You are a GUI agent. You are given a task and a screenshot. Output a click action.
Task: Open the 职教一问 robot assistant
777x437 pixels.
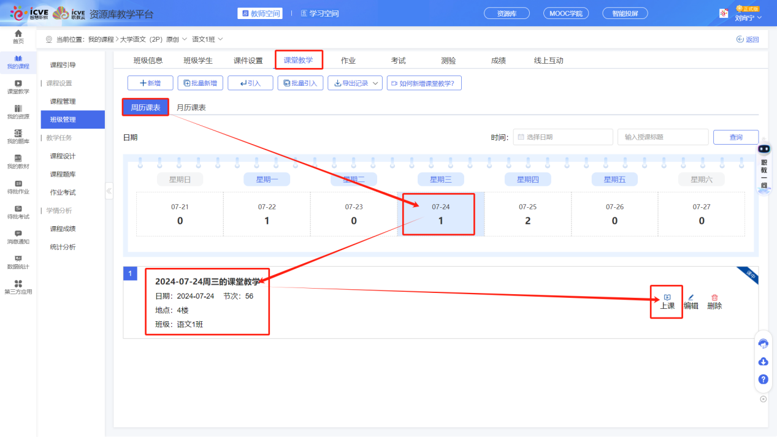point(762,165)
